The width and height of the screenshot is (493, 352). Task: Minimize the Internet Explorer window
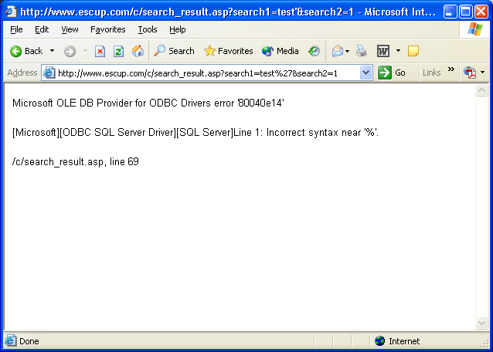tap(450, 12)
